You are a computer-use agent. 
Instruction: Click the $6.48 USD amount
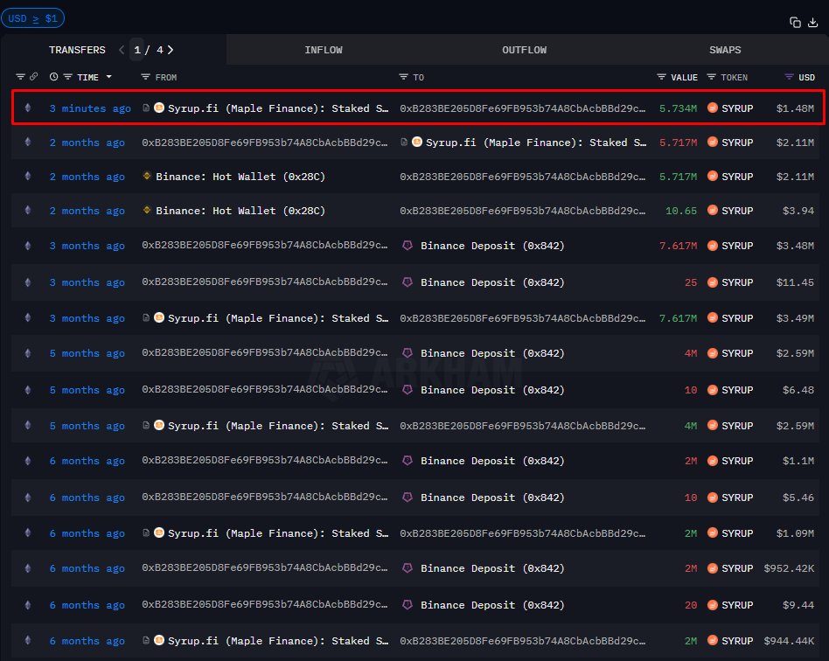click(x=798, y=390)
